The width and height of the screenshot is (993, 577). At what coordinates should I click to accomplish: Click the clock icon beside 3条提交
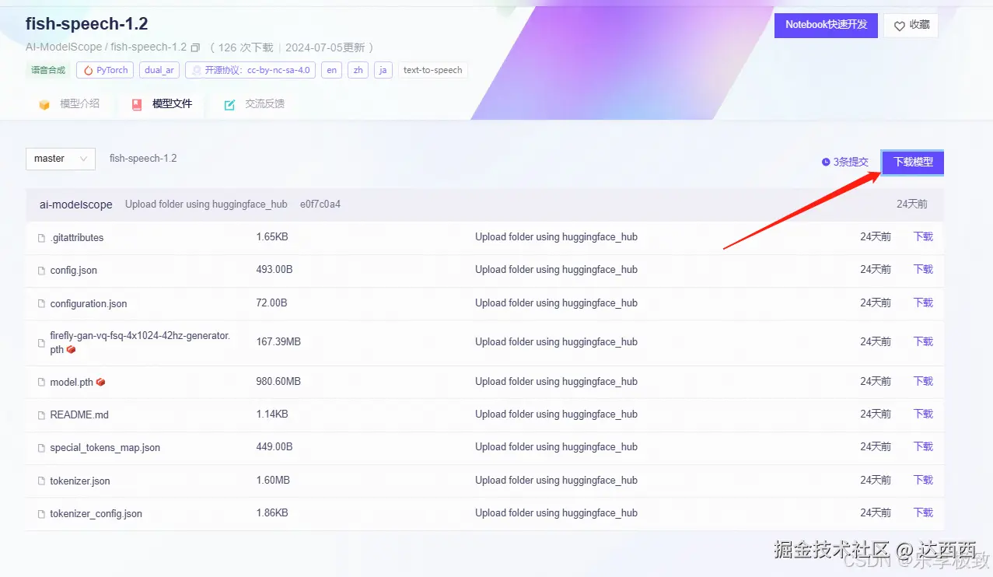[x=826, y=163]
